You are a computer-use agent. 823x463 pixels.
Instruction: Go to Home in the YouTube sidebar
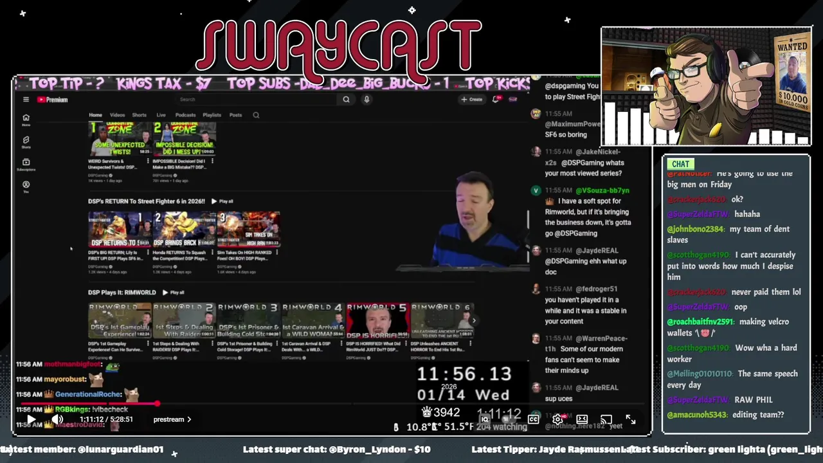tap(26, 120)
